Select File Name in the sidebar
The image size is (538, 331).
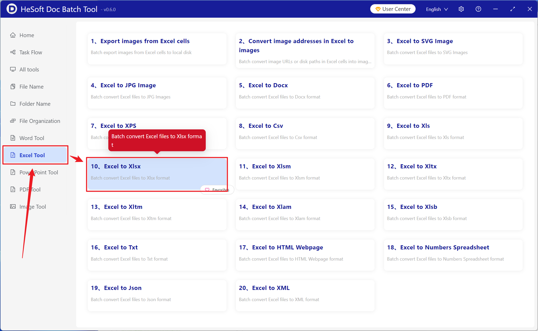35,87
